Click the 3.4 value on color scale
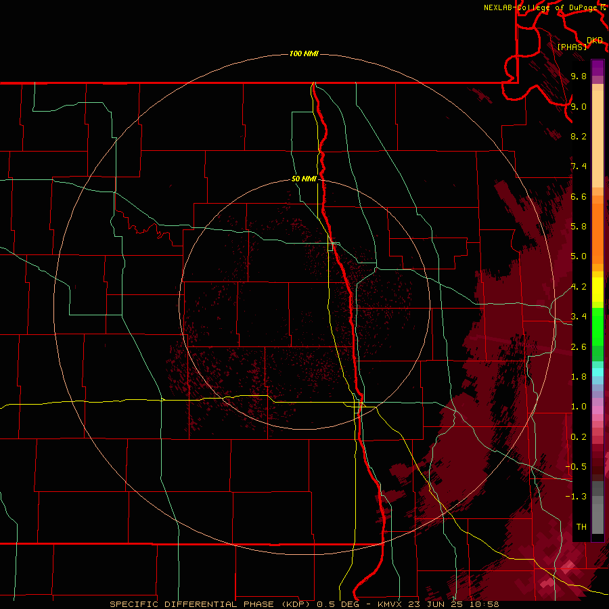Screen dimensions: 609x609 [x=579, y=317]
